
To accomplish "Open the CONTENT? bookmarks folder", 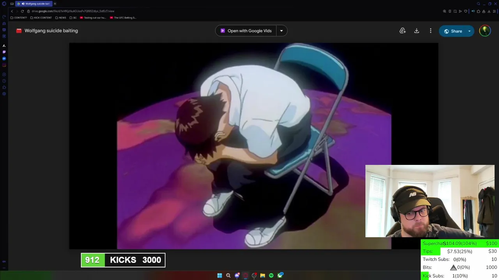I will [x=19, y=17].
